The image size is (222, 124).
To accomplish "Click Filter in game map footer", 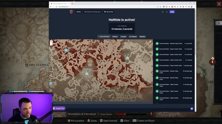I will tap(125, 121).
